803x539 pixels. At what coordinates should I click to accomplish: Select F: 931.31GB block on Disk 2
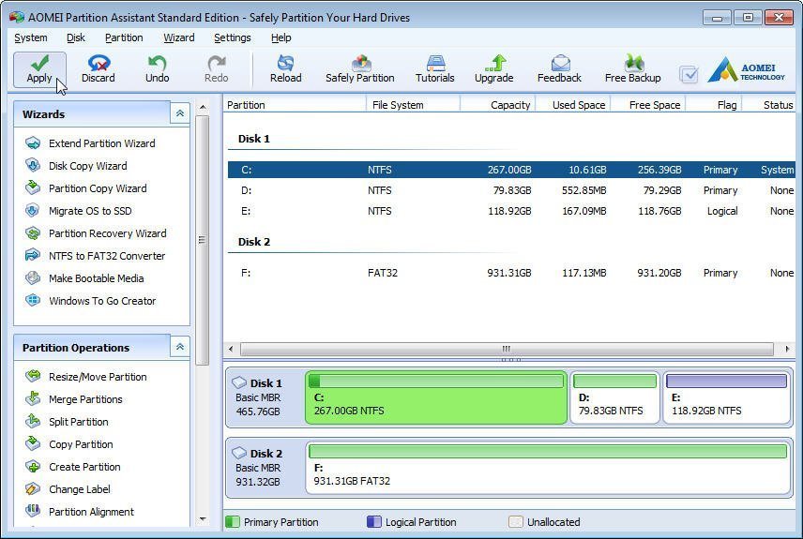click(x=548, y=468)
